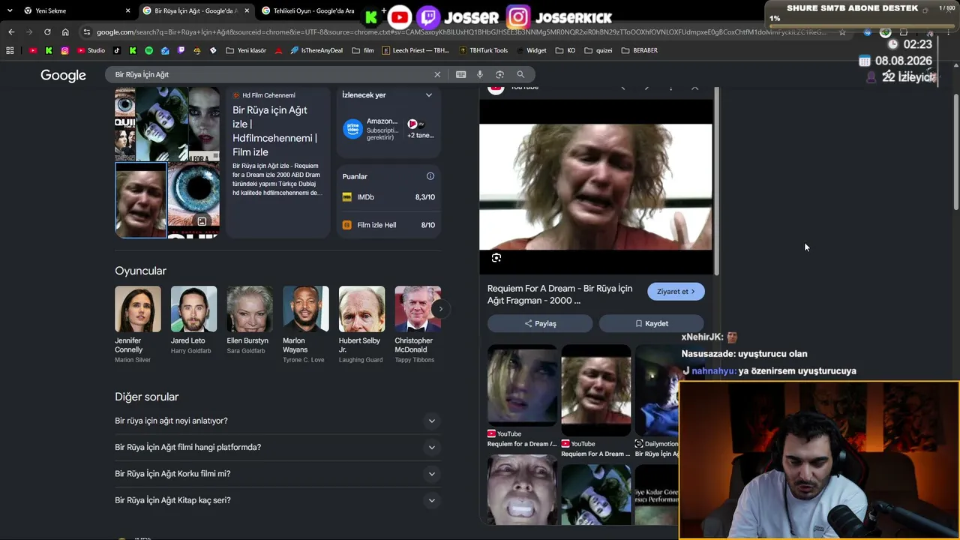Share the image with Paylaş
The image size is (960, 540).
pos(540,323)
